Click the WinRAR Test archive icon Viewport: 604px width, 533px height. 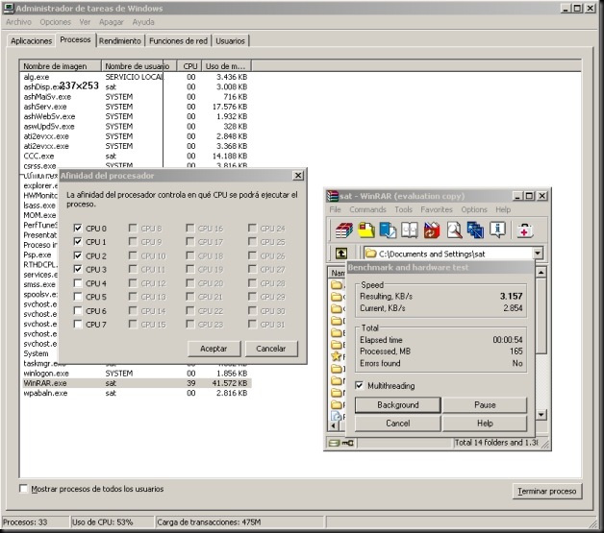coord(388,230)
